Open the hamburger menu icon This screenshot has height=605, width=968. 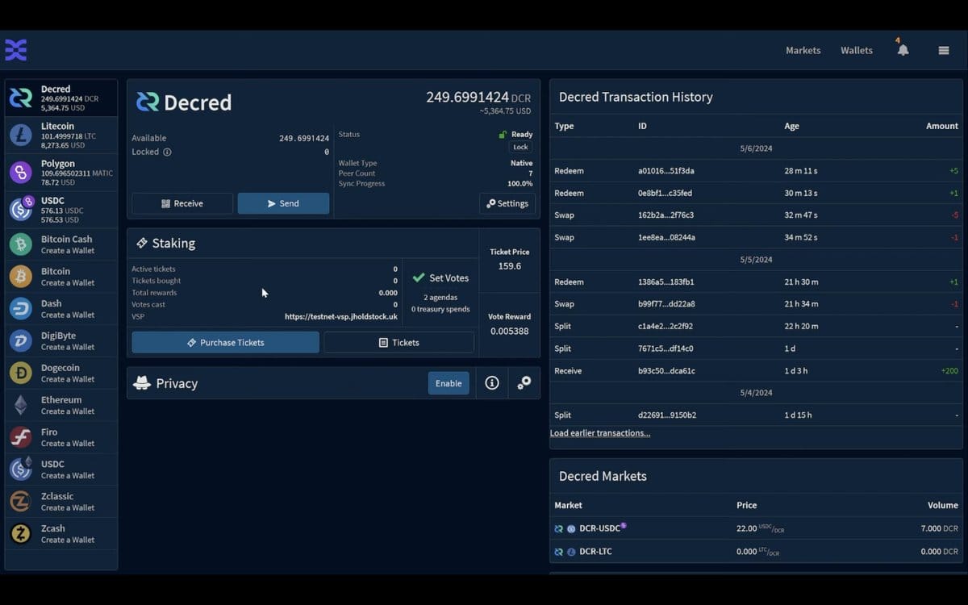[x=944, y=50]
